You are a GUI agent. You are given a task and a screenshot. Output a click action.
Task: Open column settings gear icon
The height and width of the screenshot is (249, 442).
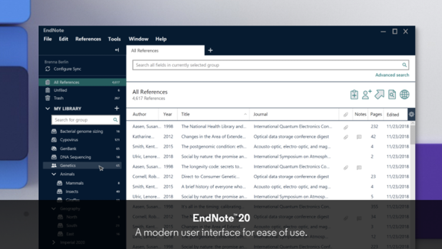411,114
